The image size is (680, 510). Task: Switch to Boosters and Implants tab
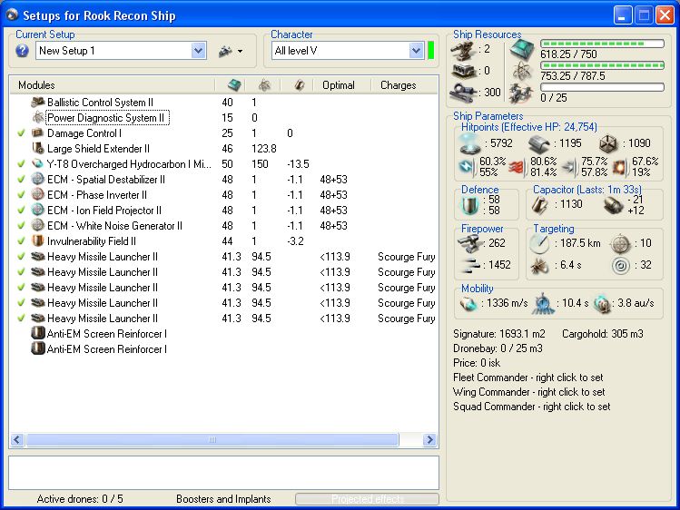click(x=224, y=499)
